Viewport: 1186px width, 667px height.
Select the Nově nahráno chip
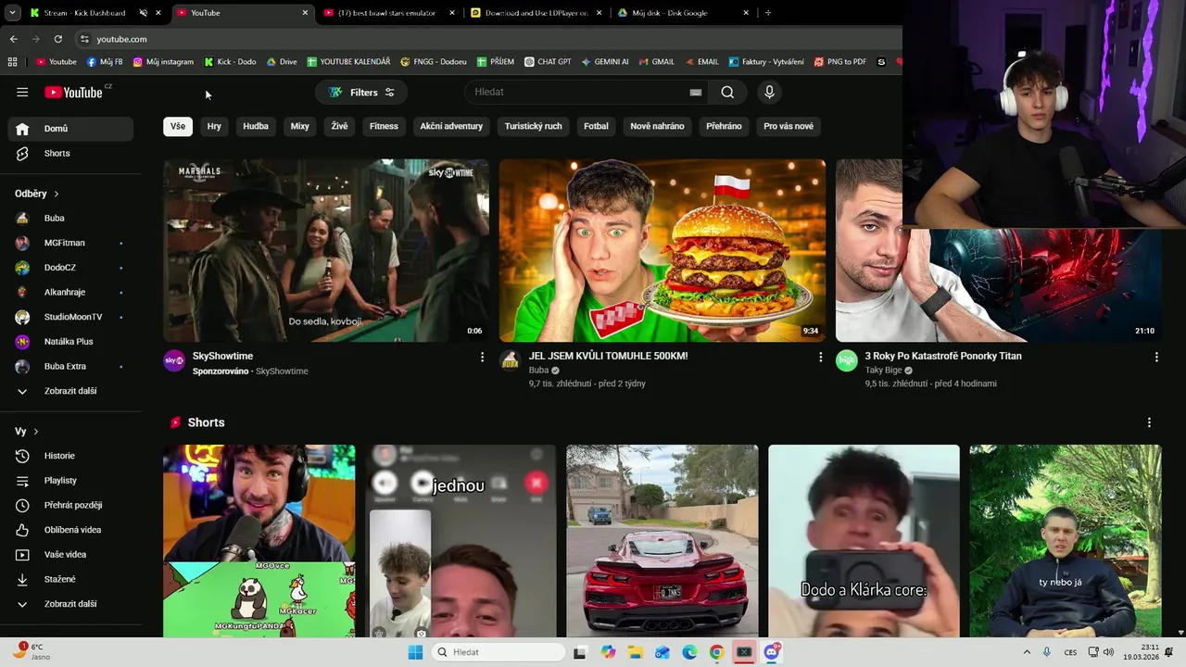click(x=657, y=126)
